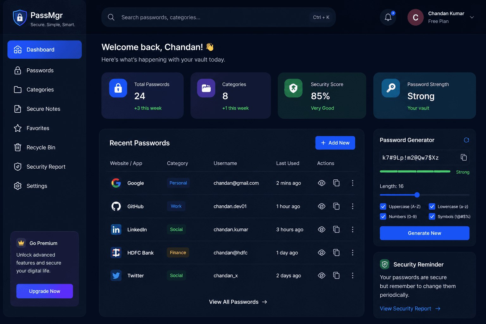Click username chandan@gmail.com

pyautogui.click(x=236, y=183)
